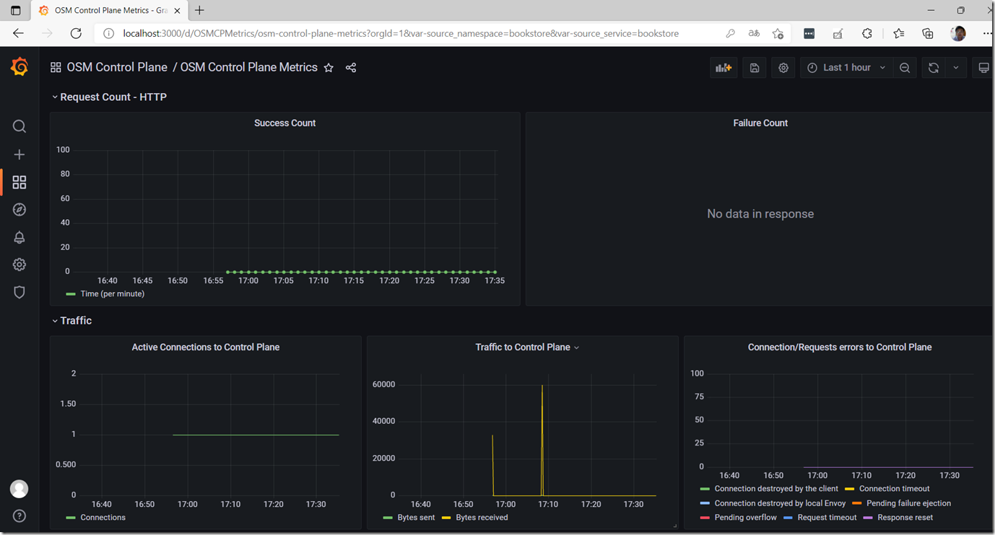Share the dashboard via share icon

pos(351,68)
